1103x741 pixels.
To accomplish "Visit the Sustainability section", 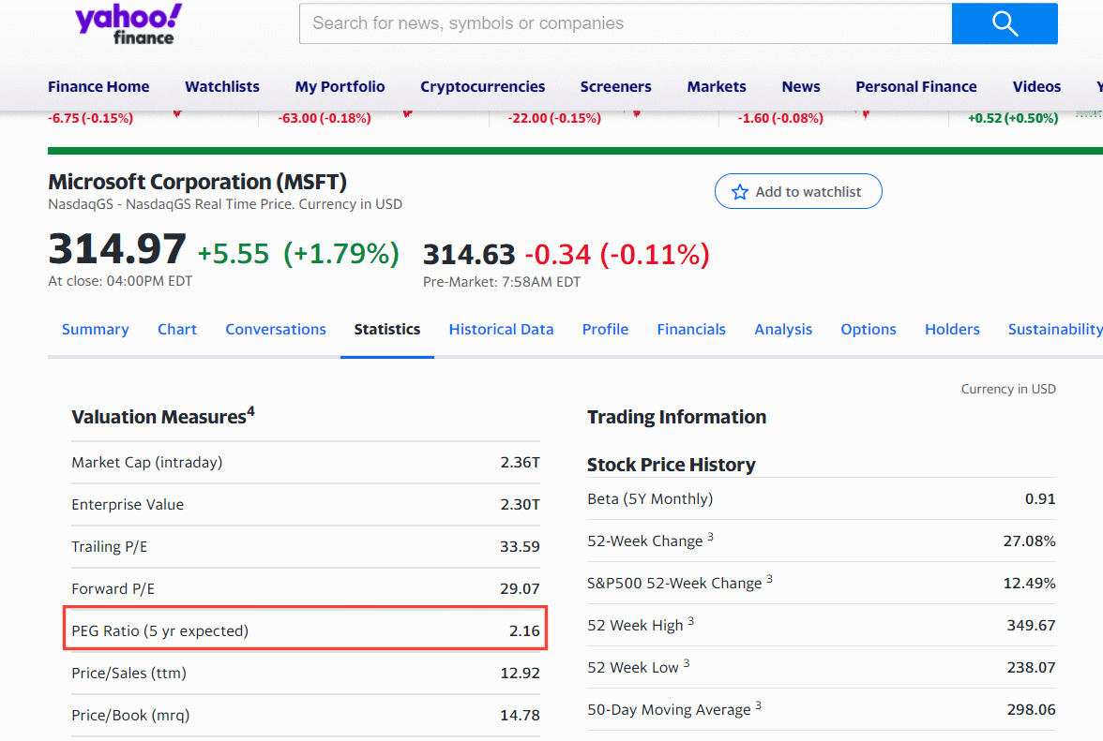I will (1054, 329).
